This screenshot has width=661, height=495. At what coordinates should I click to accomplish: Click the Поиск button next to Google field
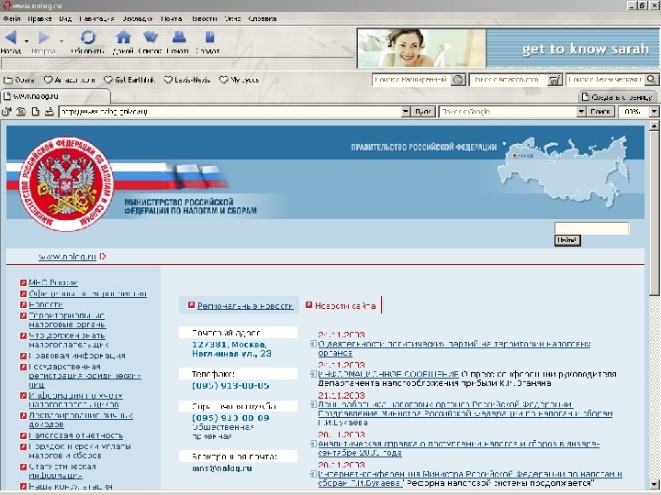[x=600, y=112]
